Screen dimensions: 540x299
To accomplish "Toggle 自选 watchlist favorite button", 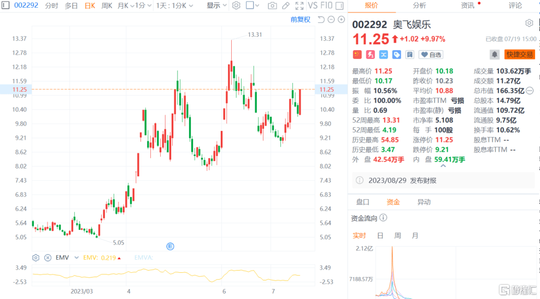I will point(431,55).
